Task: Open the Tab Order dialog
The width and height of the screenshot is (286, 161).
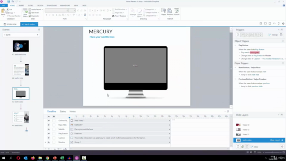Action: (34, 13)
